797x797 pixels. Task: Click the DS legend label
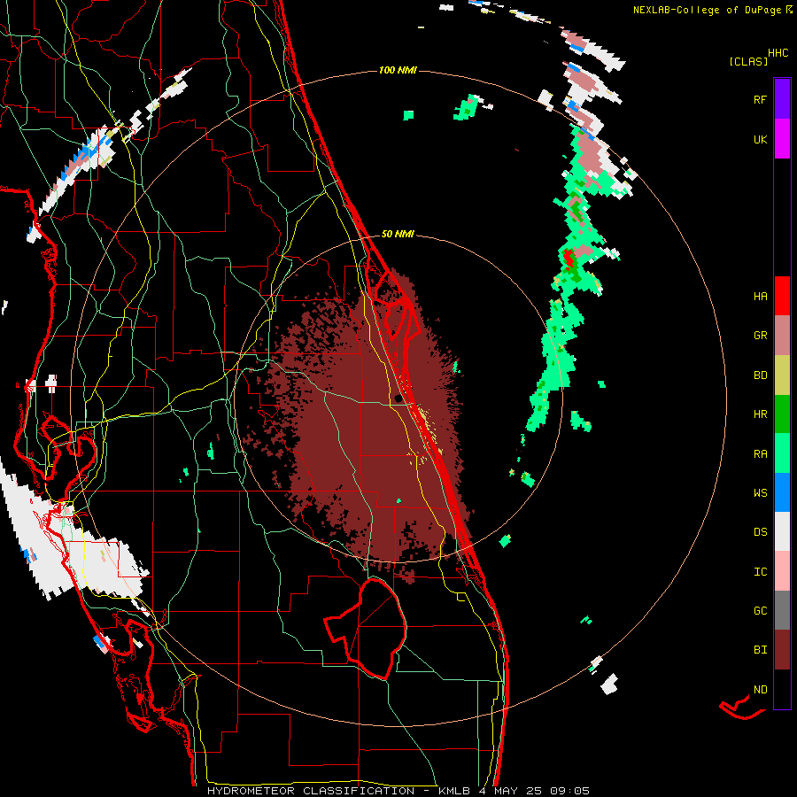(760, 532)
